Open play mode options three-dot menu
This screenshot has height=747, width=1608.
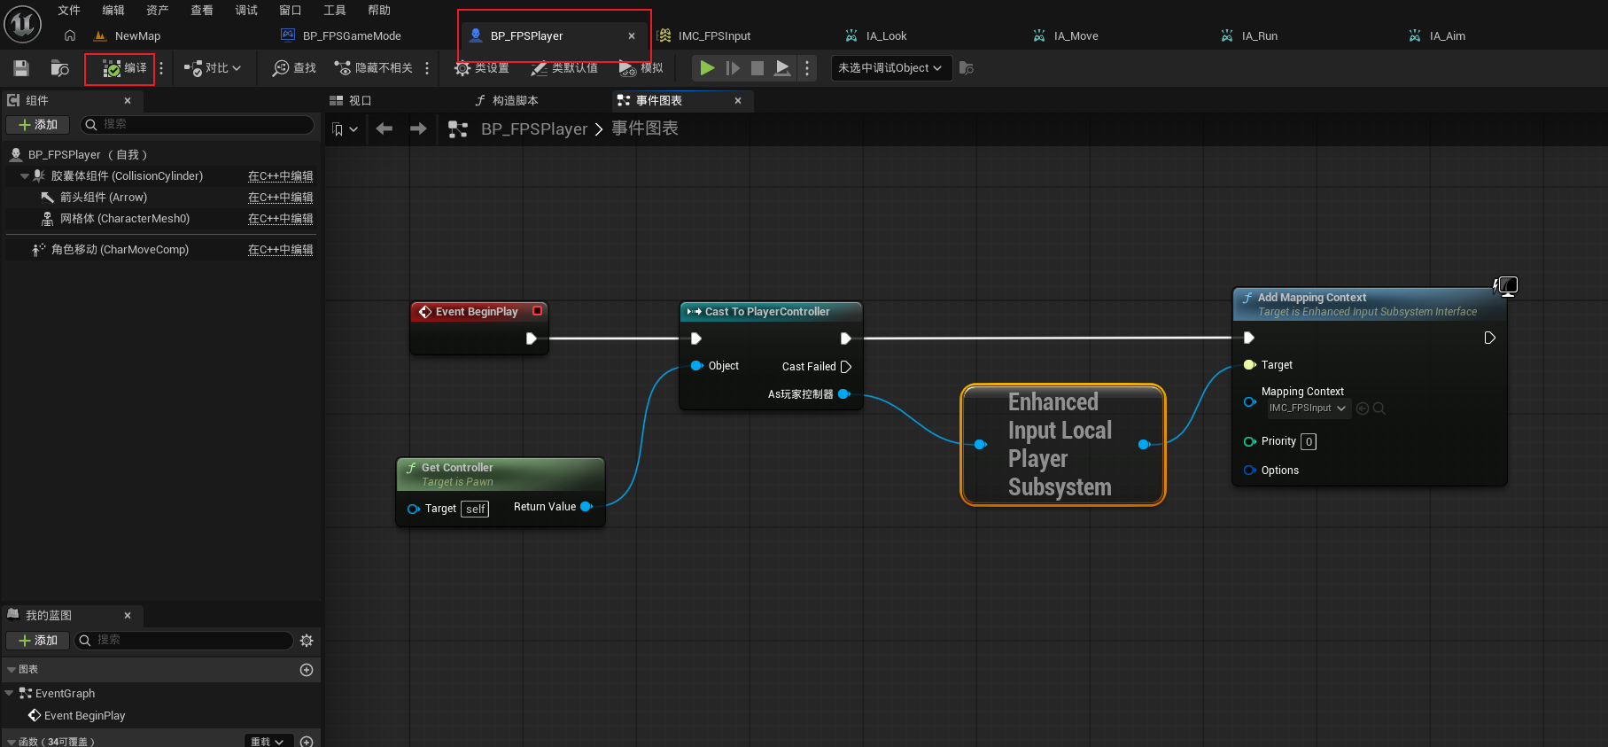click(x=807, y=68)
